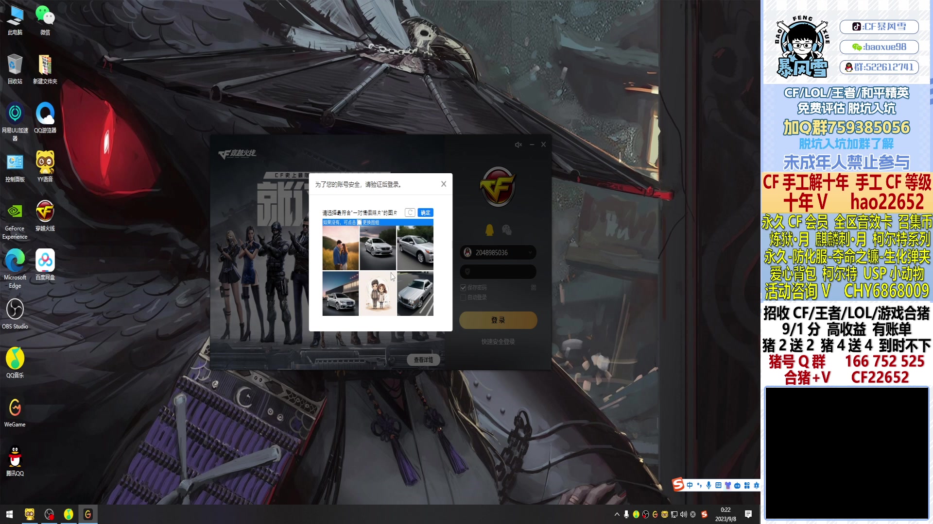
Task: Click the password input field
Action: coord(498,272)
